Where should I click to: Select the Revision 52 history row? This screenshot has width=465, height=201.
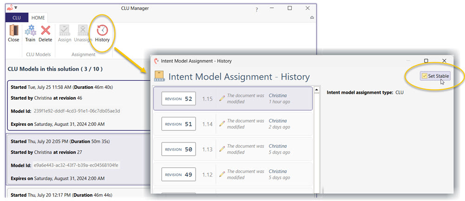tap(233, 99)
